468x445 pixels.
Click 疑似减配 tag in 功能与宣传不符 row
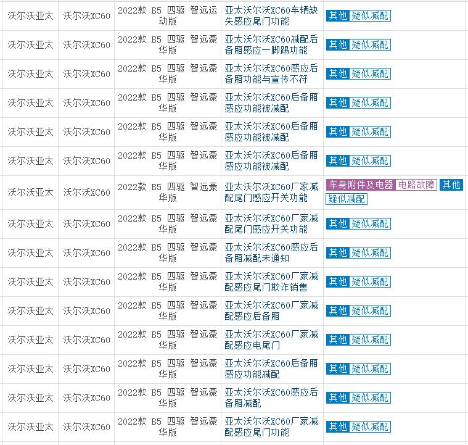(x=370, y=74)
